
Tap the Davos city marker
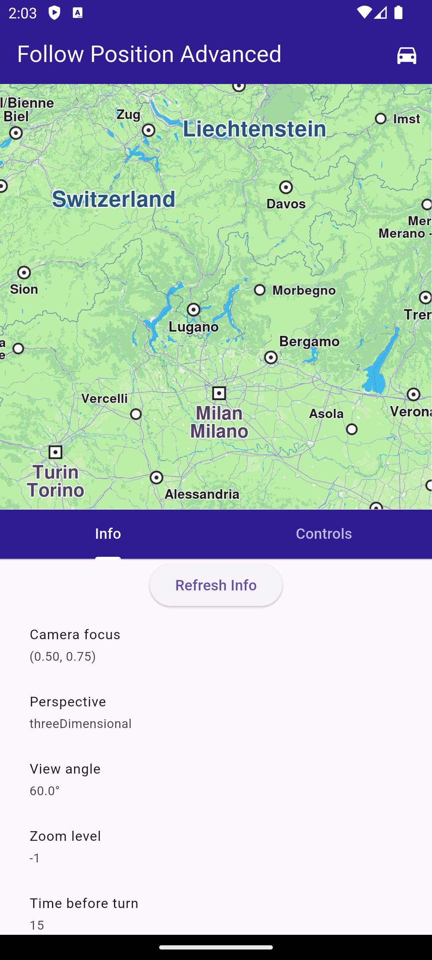286,187
